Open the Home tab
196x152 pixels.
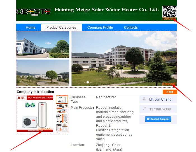30,28
